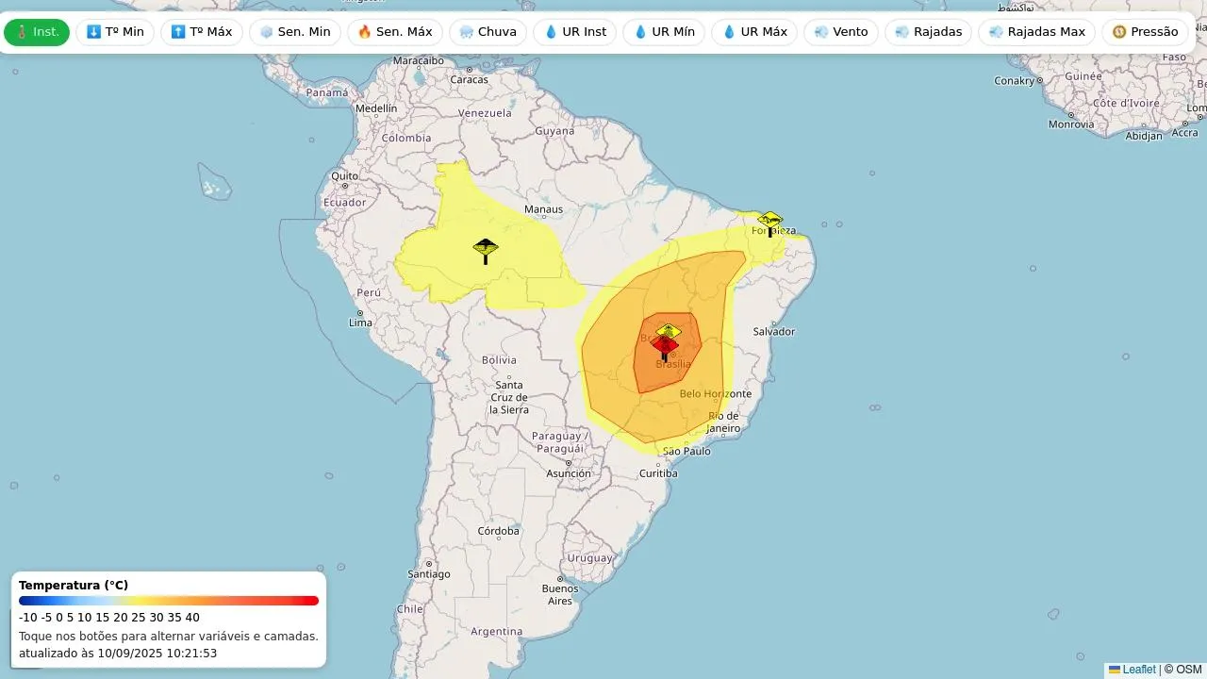
Task: Open the Sen. Máx layer
Action: (394, 32)
